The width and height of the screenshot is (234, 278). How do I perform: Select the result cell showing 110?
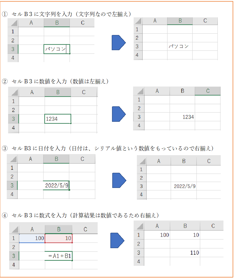[x=185, y=253]
